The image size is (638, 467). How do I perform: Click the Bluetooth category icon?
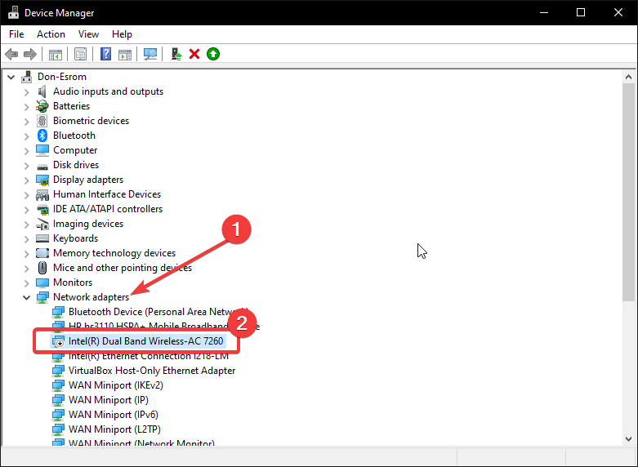pos(42,136)
